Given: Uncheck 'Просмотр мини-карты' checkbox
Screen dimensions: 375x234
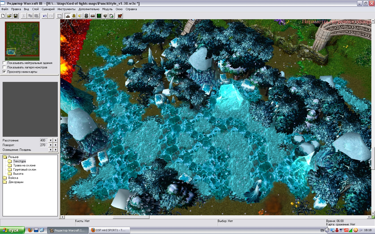Looking at the screenshot, I should [x=4, y=72].
